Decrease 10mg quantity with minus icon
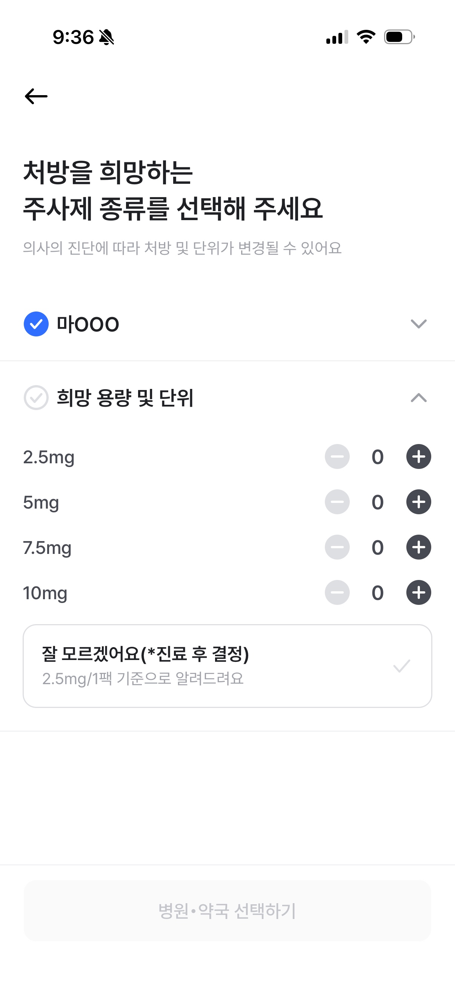Viewport: 455px width, 990px height. click(337, 593)
